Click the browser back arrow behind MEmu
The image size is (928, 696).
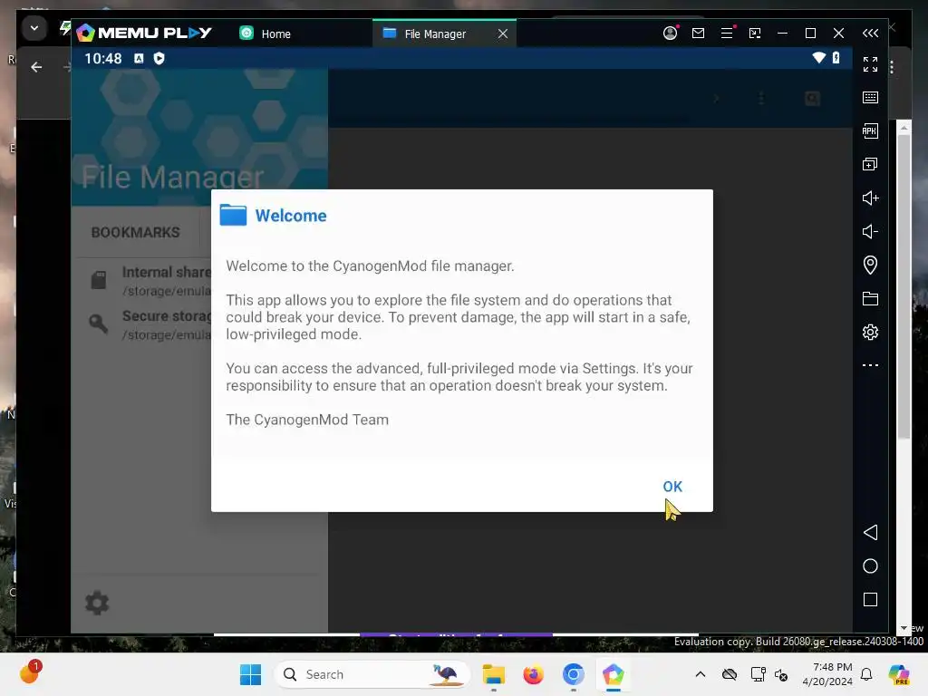click(36, 67)
